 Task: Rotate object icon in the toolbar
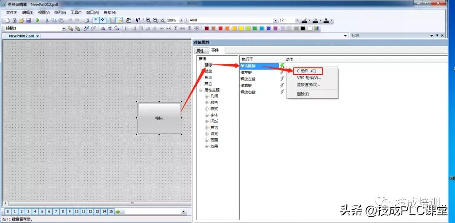[x=117, y=28]
